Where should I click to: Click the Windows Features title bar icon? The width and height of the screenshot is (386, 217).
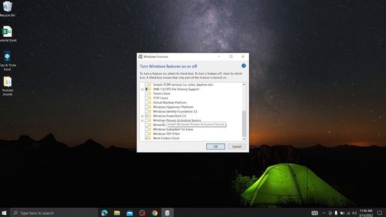(141, 57)
